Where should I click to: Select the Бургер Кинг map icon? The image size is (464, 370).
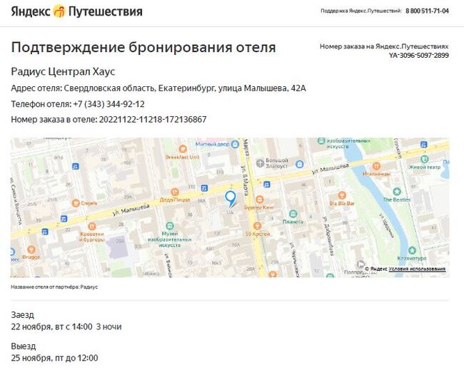tap(260, 200)
